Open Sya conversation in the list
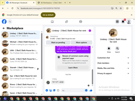The width and height of the screenshot is (135, 101). [20, 77]
